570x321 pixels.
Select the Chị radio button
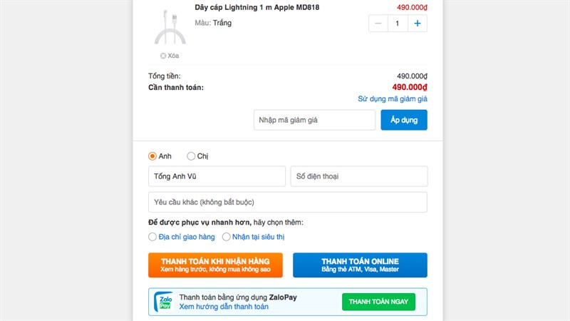click(191, 156)
